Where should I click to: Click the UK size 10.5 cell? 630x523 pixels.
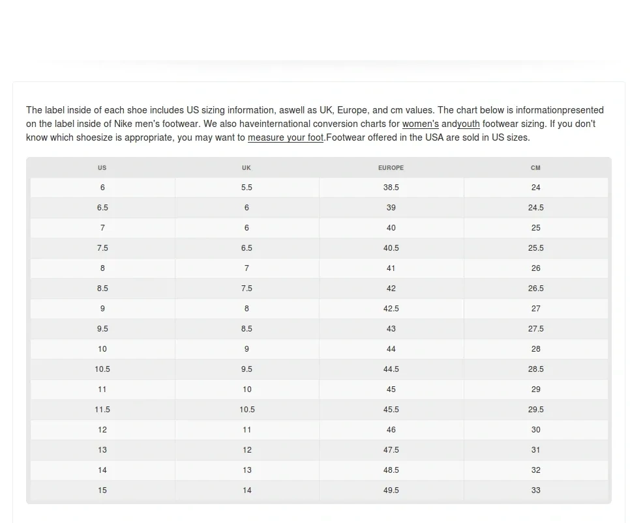(247, 410)
